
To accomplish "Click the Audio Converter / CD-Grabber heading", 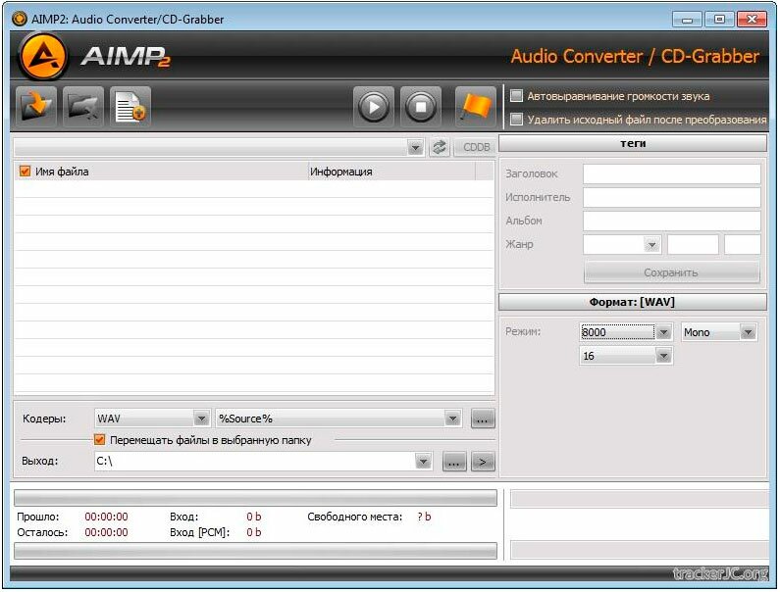I will (x=635, y=56).
